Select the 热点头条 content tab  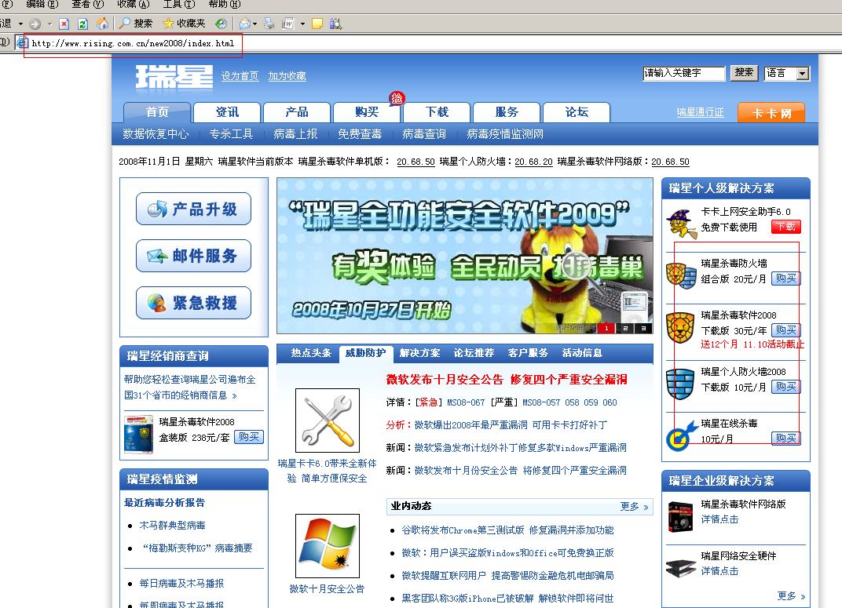312,353
